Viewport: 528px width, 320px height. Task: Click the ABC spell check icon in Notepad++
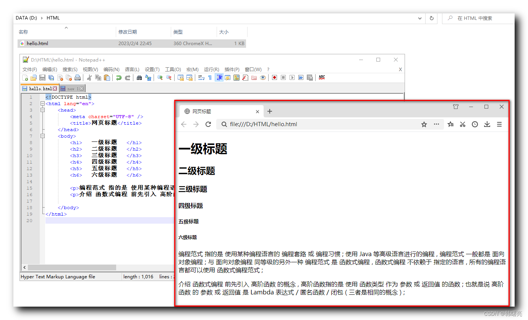pos(322,78)
